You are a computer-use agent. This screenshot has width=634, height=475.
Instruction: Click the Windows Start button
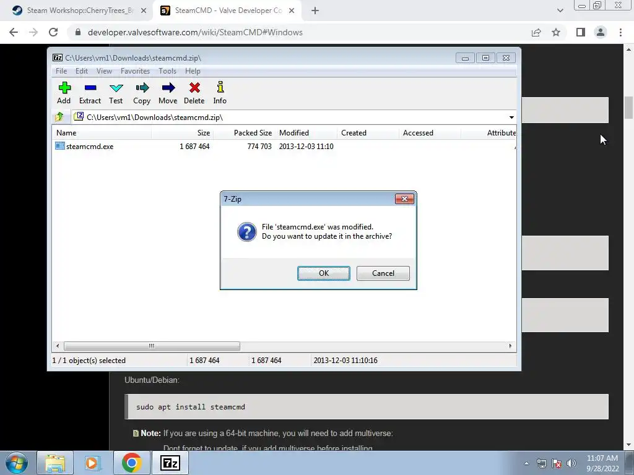(x=16, y=463)
